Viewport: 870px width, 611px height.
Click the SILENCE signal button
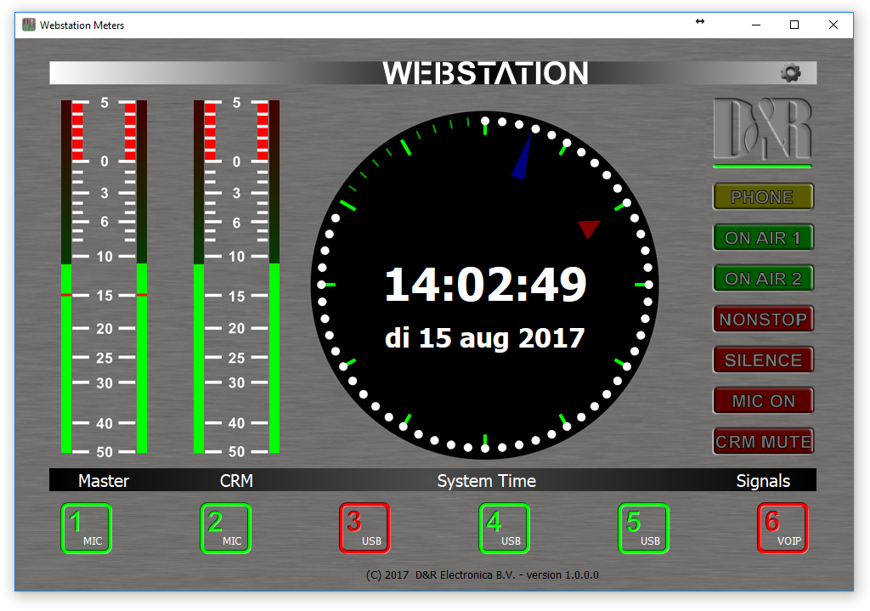[763, 359]
